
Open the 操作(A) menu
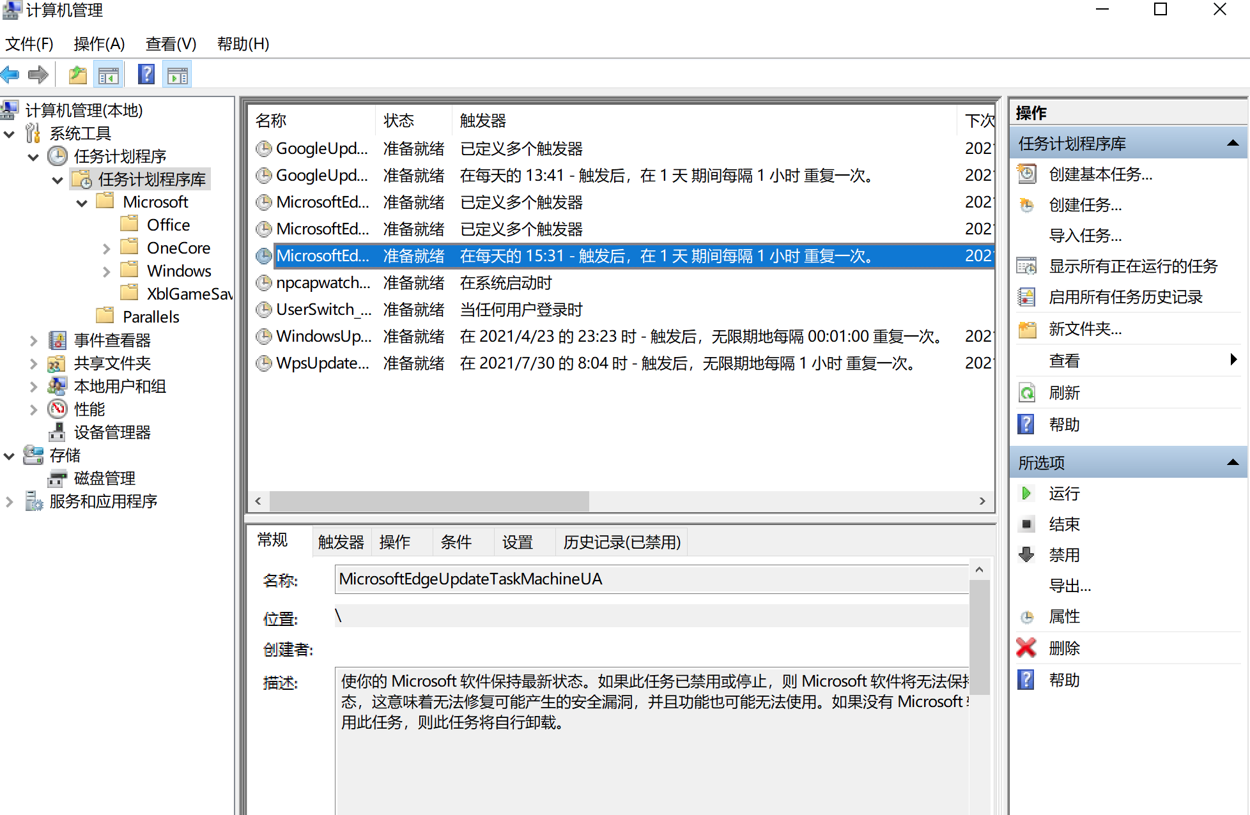(99, 44)
